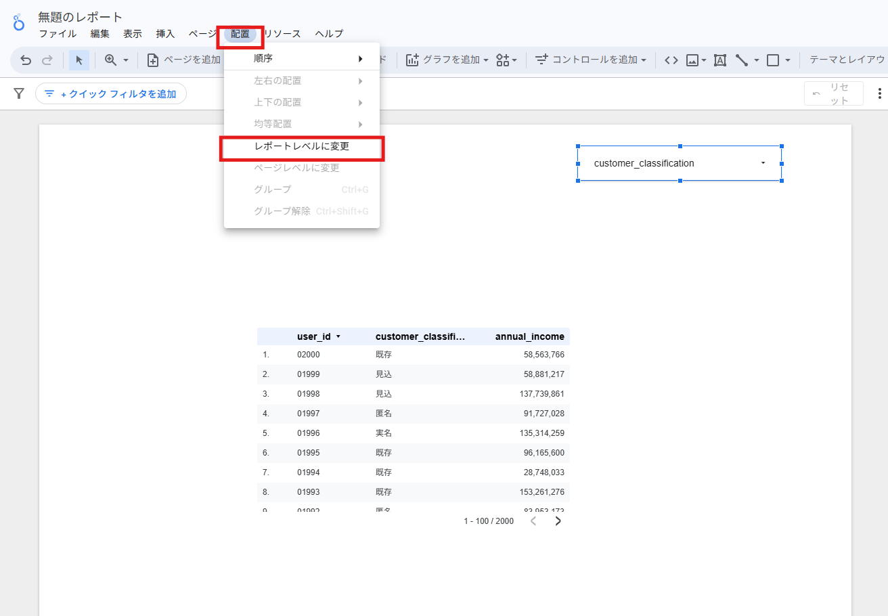Click the redo arrow icon
888x616 pixels.
pos(47,60)
